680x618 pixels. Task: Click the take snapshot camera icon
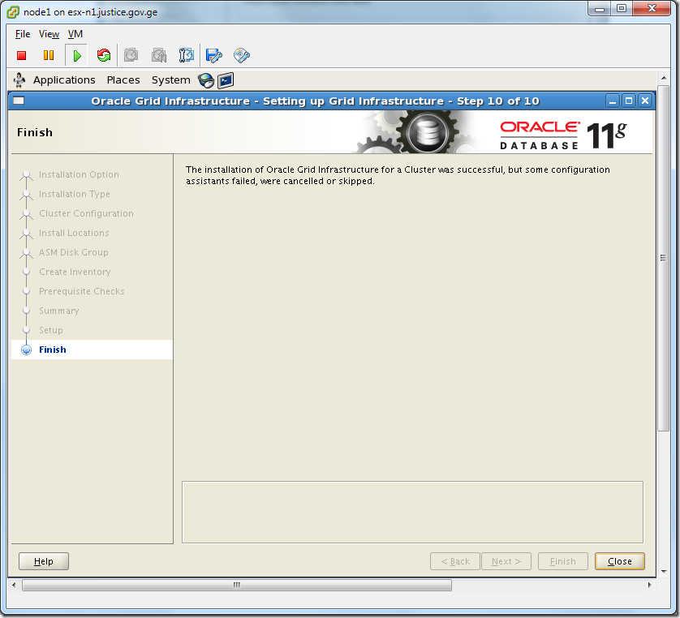131,55
